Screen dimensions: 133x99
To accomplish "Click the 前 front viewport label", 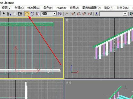I will tap(67, 21).
